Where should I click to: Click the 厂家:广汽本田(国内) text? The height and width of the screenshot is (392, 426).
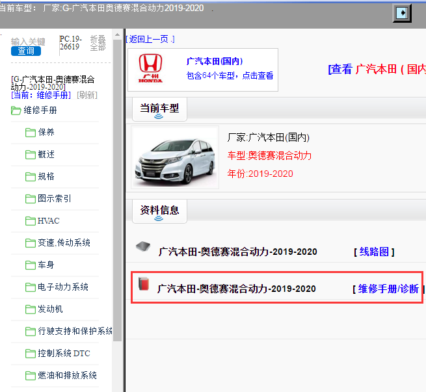pos(269,137)
